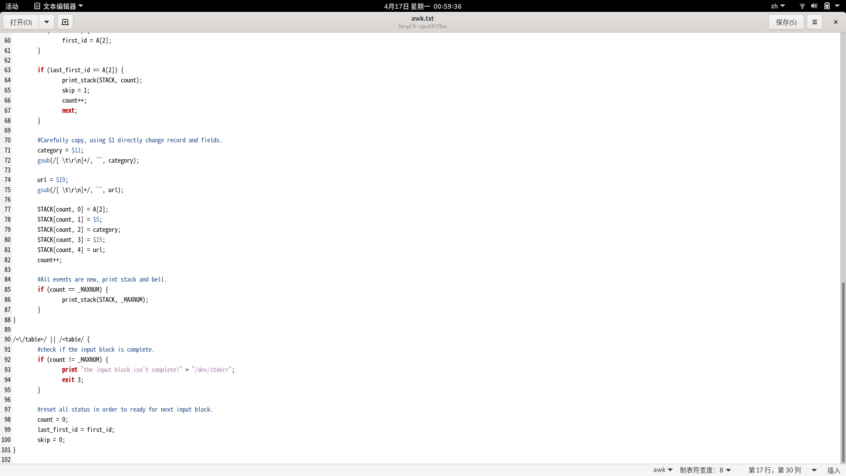846x476 pixels.
Task: Place cursor on 'category = $11;' line
Action: (60, 150)
